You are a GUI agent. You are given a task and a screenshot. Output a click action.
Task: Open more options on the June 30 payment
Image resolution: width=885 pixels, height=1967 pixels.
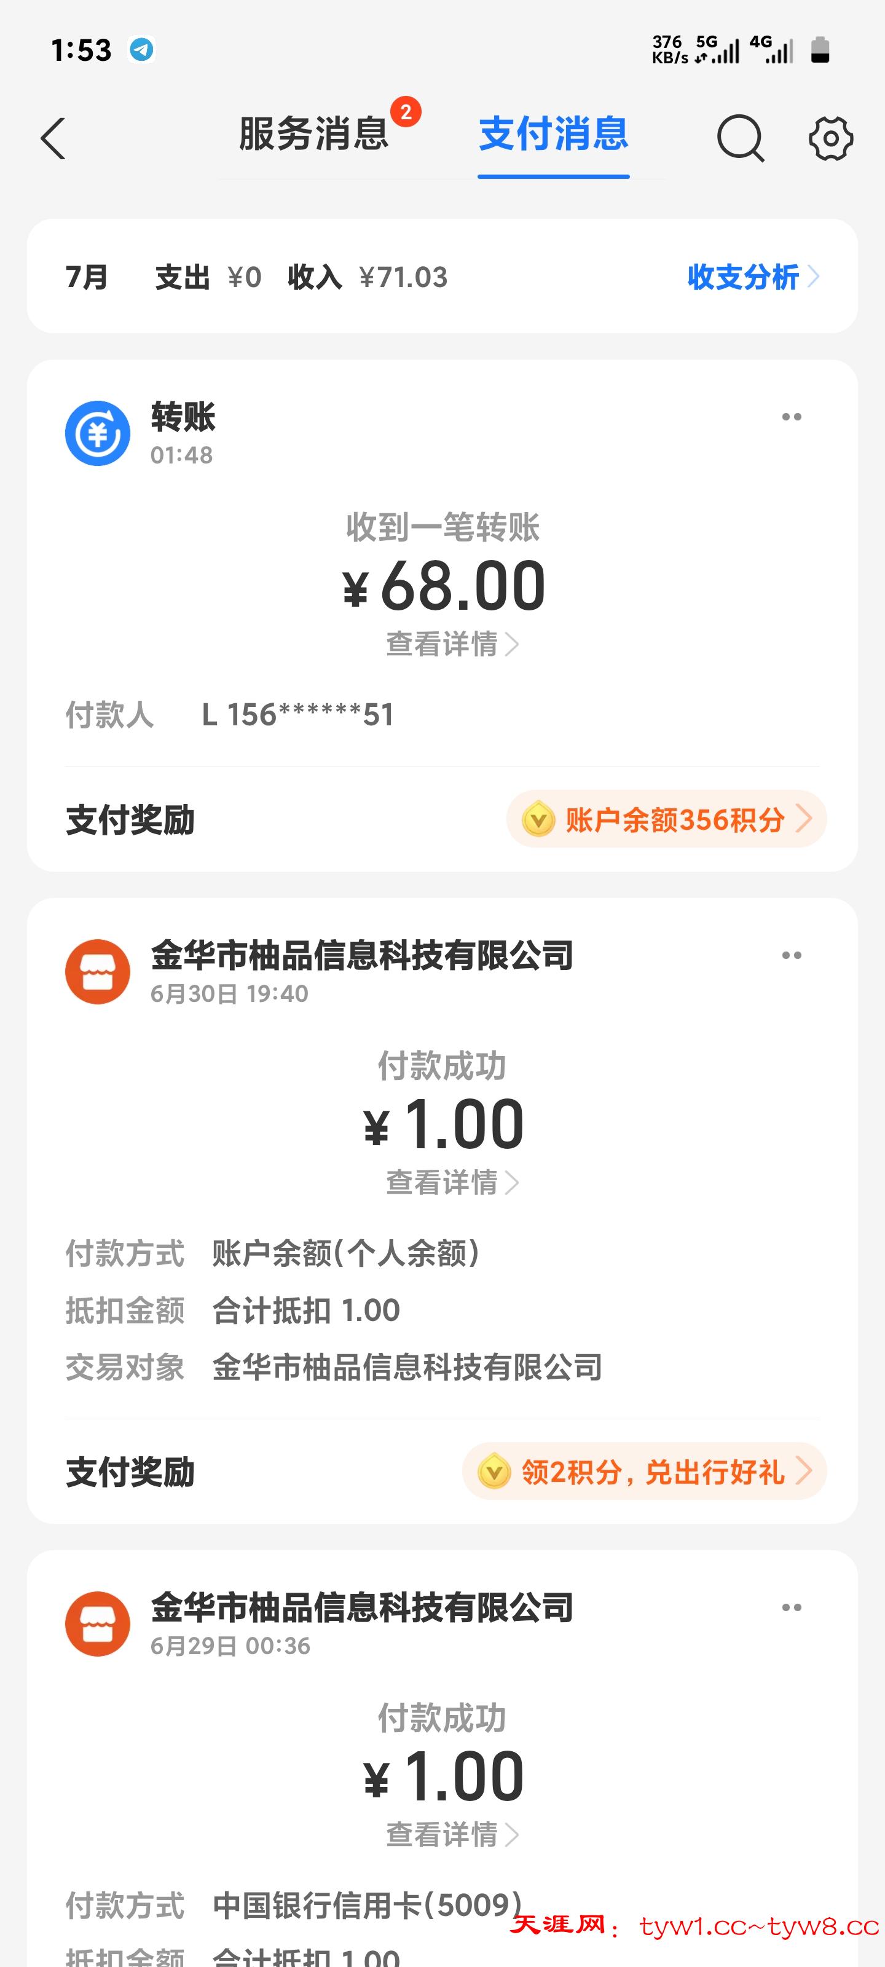pos(792,955)
